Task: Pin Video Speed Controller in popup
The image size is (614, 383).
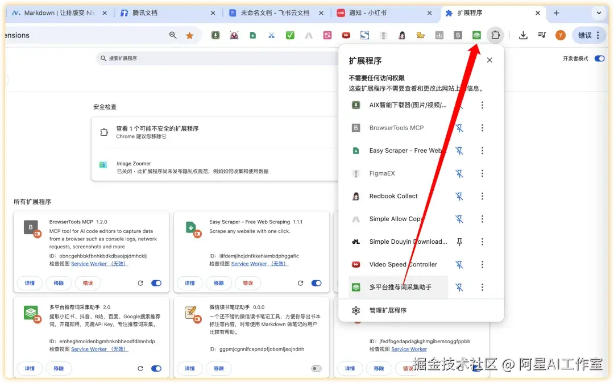Action: pyautogui.click(x=459, y=264)
